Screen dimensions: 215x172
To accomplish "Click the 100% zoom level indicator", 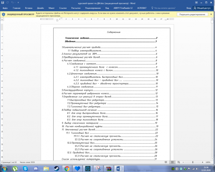I will click(208, 162).
